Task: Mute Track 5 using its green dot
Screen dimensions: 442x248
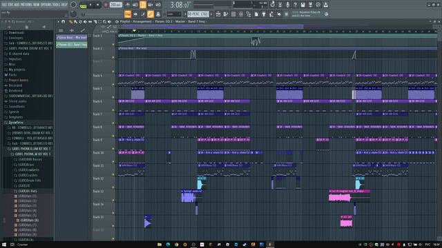Action: 113,97
